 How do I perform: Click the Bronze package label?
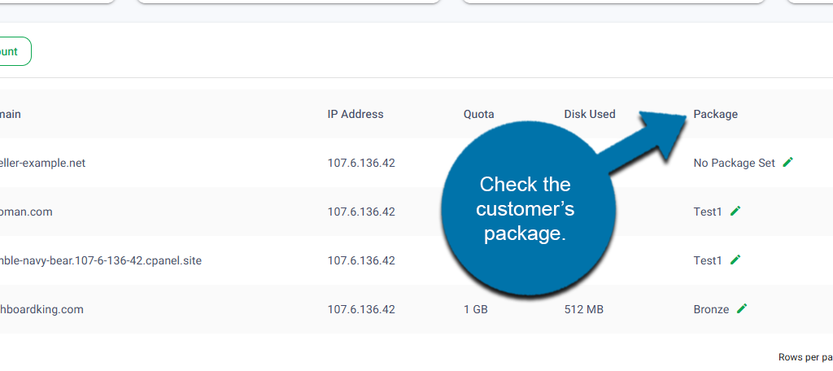pos(711,309)
